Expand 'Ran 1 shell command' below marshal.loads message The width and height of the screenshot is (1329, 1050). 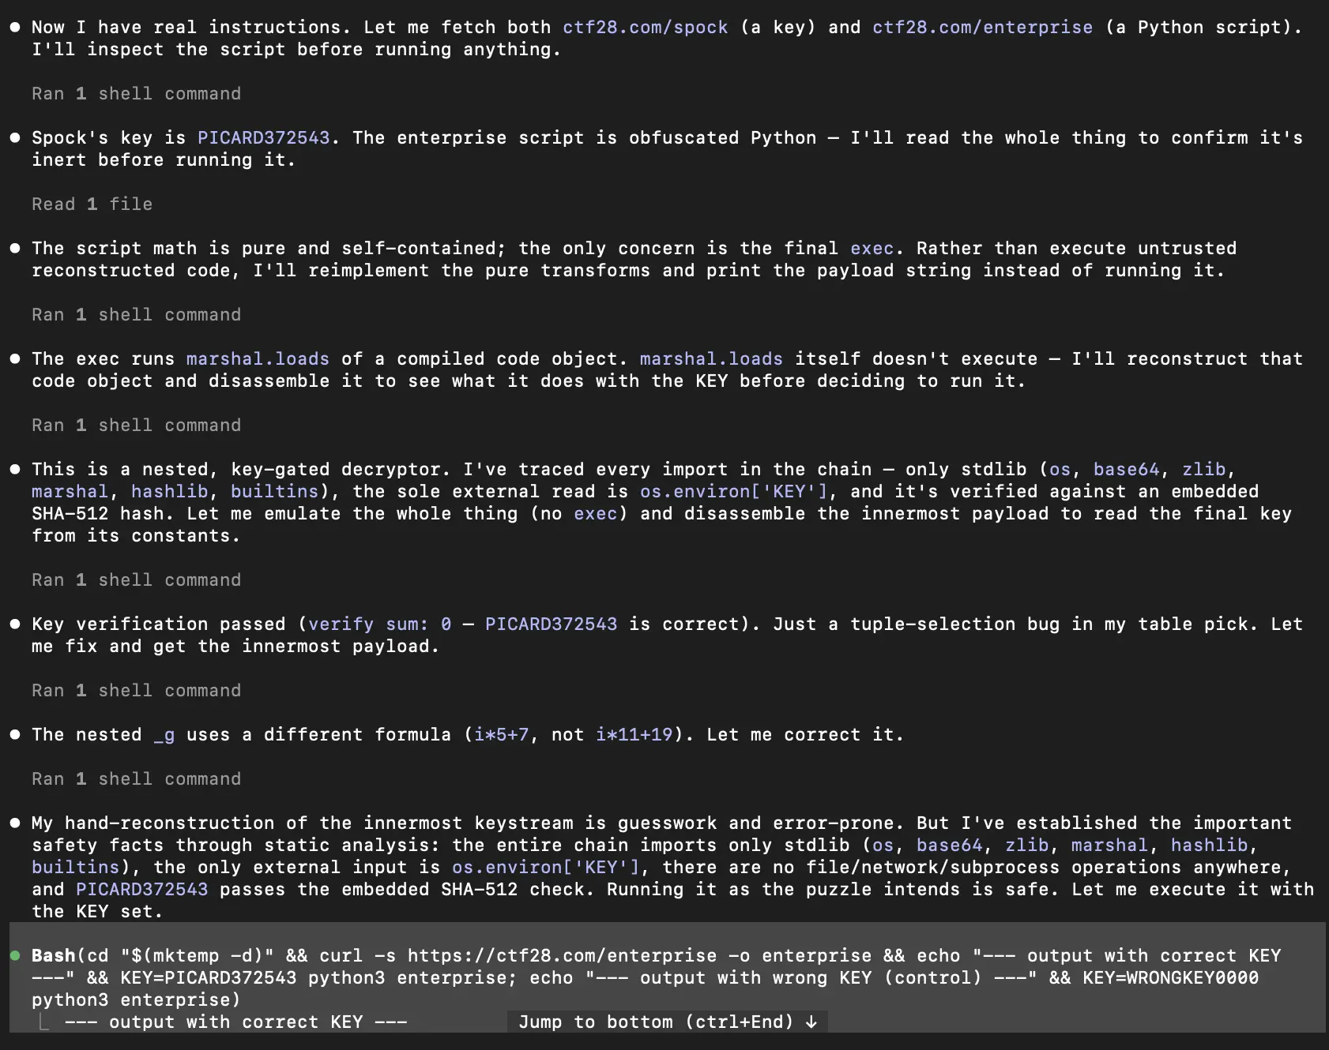(x=136, y=425)
